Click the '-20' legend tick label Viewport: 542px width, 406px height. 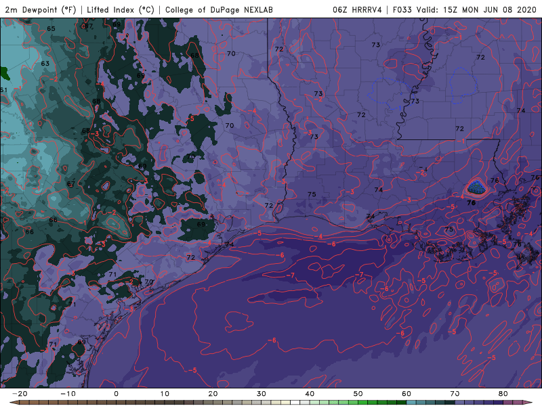point(20,394)
